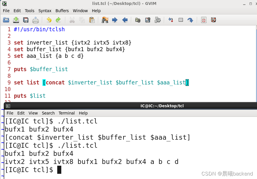Save current session using floppy-gear icon
The width and height of the screenshot is (257, 179).
coord(148,20)
